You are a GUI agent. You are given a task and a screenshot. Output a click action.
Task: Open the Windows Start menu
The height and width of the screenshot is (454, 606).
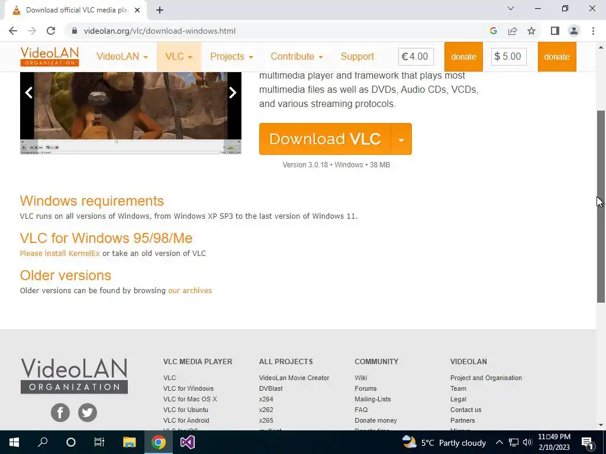14,442
